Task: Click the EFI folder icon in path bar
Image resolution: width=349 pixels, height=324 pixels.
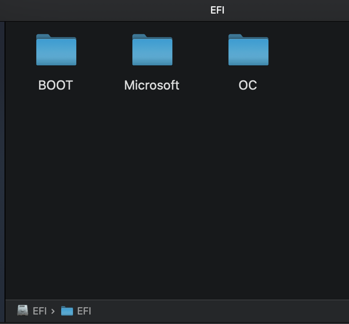Action: pyautogui.click(x=67, y=311)
